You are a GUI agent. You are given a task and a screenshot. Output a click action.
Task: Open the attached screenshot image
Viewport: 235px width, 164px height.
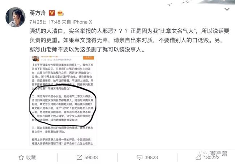pyautogui.click(x=63, y=101)
